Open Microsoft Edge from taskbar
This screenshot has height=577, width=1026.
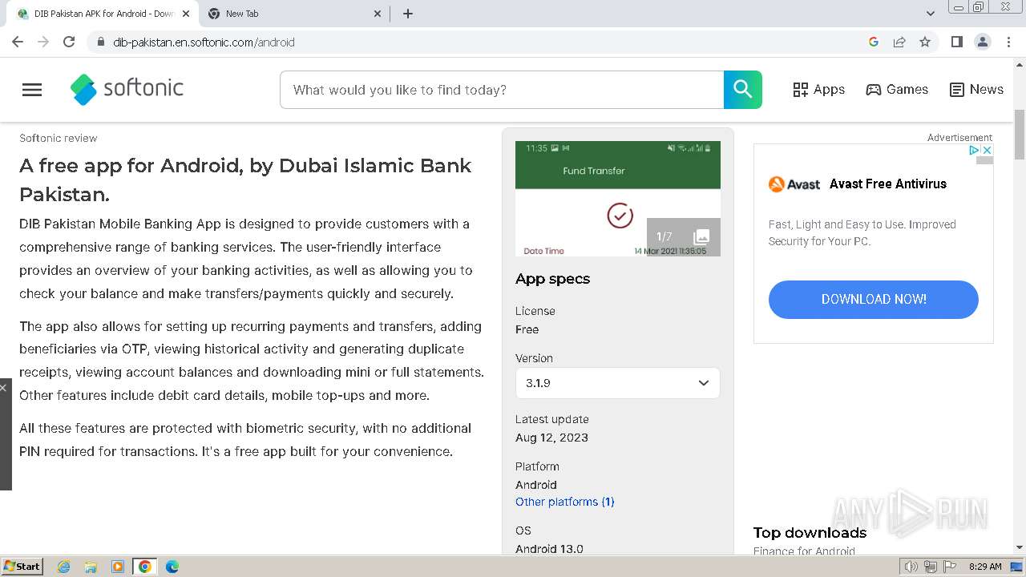click(172, 567)
